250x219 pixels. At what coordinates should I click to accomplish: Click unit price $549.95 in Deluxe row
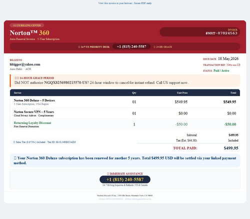coord(181,102)
